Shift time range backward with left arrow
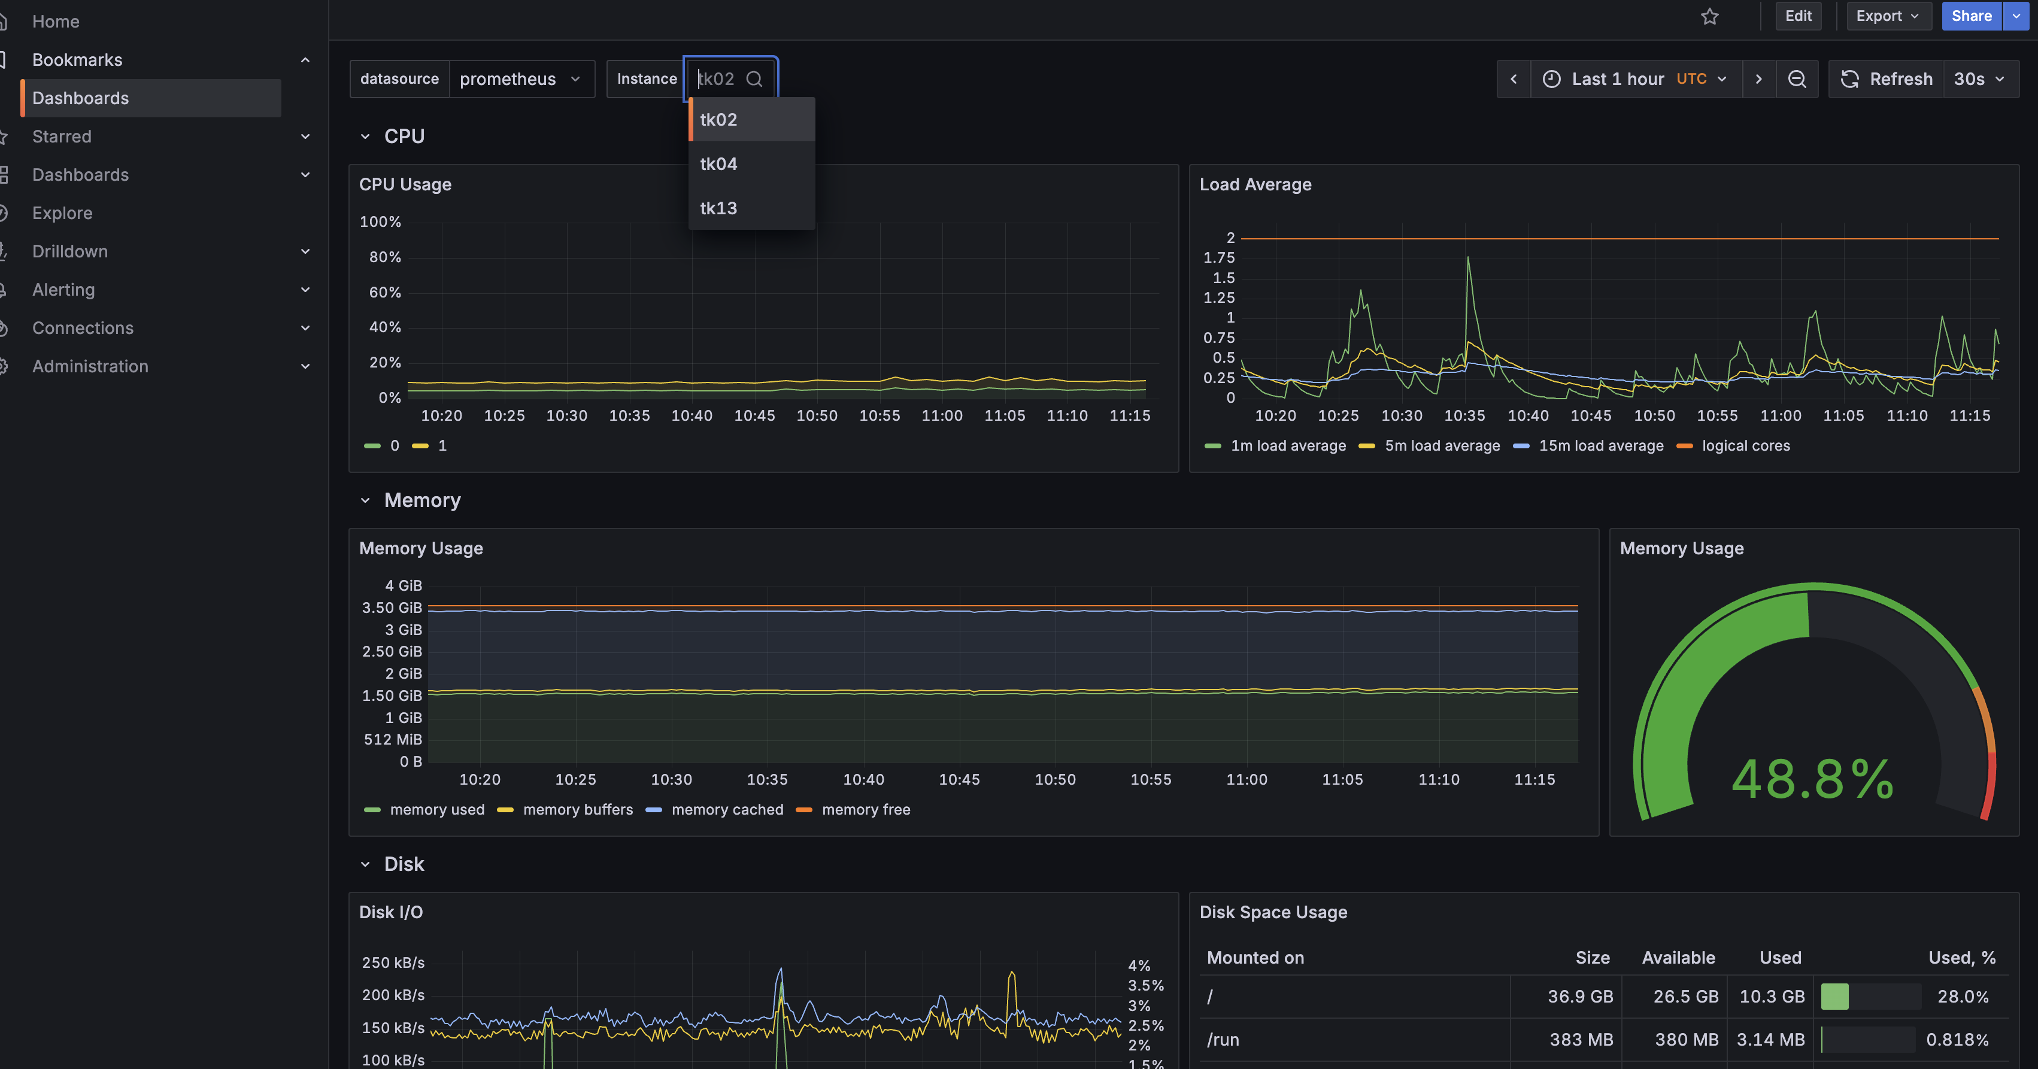This screenshot has height=1069, width=2038. (x=1514, y=79)
